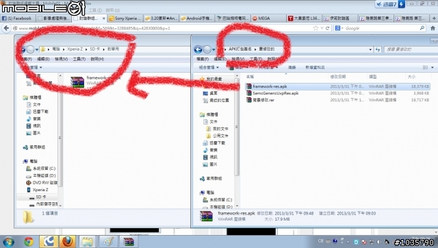This screenshot has height=248, width=438.
Task: Select 音樂 in right navigation pane
Action: 214,150
